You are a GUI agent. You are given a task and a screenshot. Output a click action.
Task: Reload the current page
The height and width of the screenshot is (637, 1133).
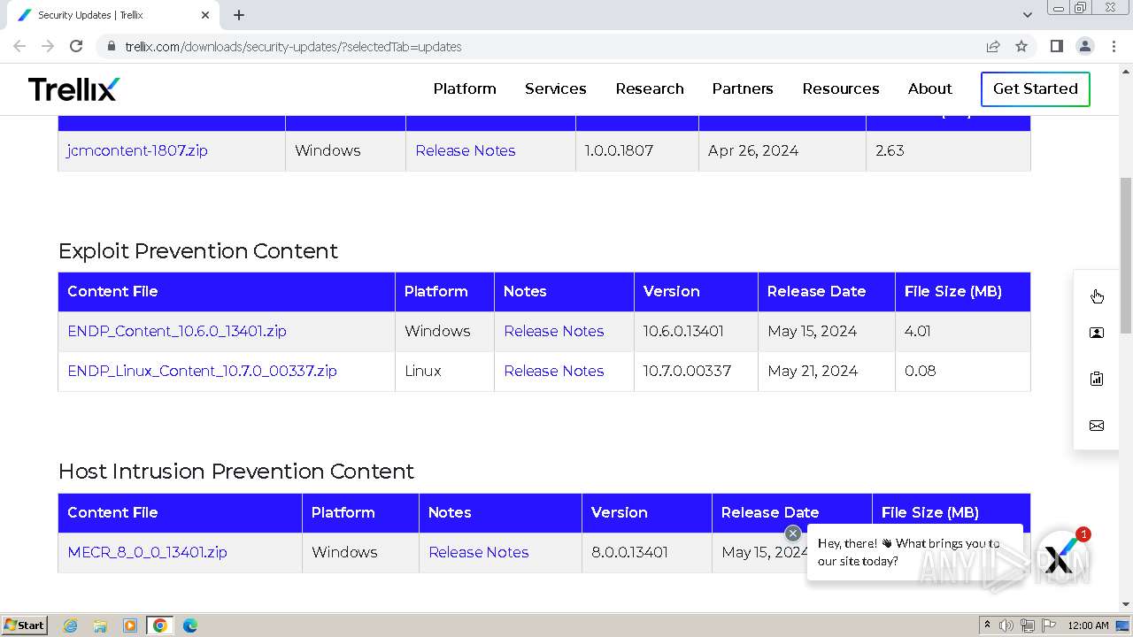pyautogui.click(x=76, y=46)
